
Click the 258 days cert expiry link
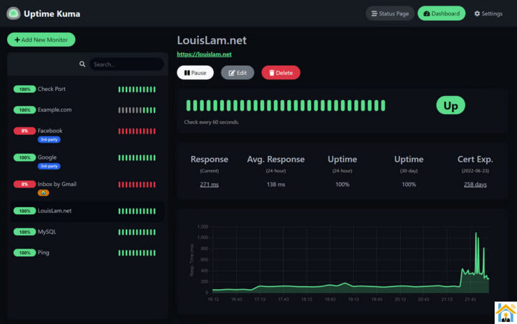coord(475,184)
